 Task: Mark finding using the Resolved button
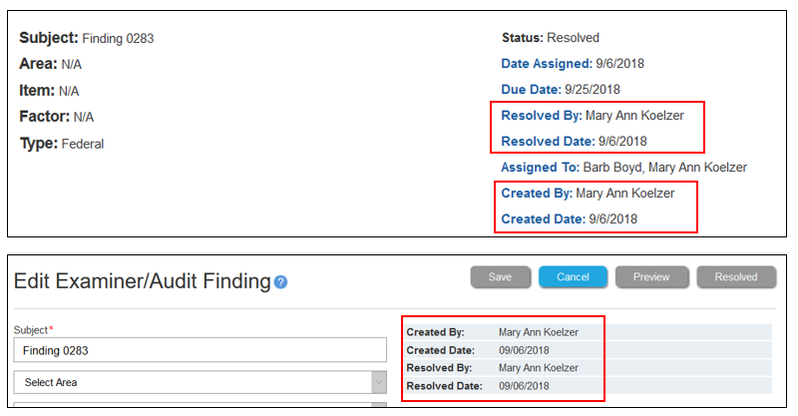(x=736, y=277)
